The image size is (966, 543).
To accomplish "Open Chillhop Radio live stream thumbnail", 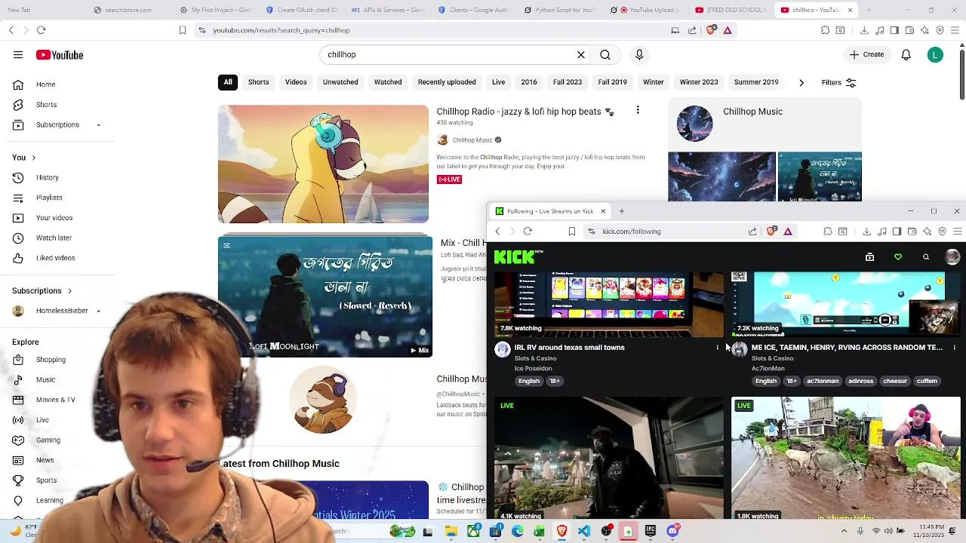I will pos(323,164).
